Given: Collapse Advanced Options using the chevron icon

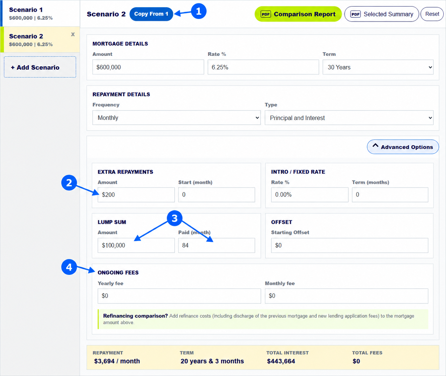Looking at the screenshot, I should 375,146.
